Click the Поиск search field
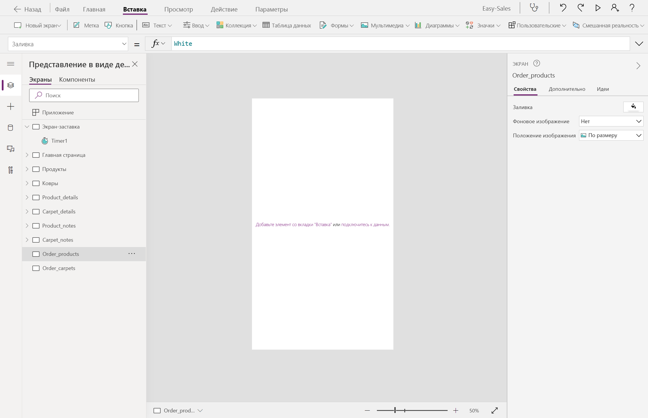This screenshot has width=648, height=418. point(84,96)
